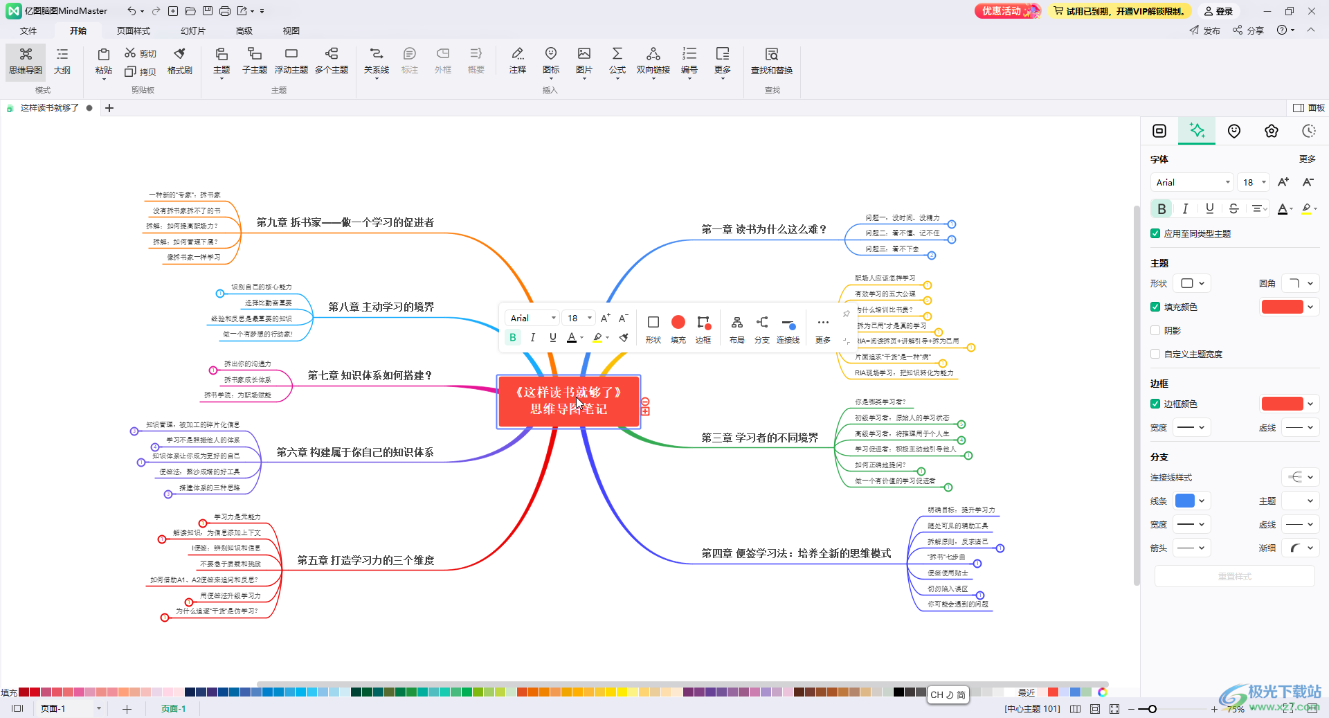This screenshot has height=718, width=1329.
Task: Click the 发布 publish button
Action: coord(1205,30)
